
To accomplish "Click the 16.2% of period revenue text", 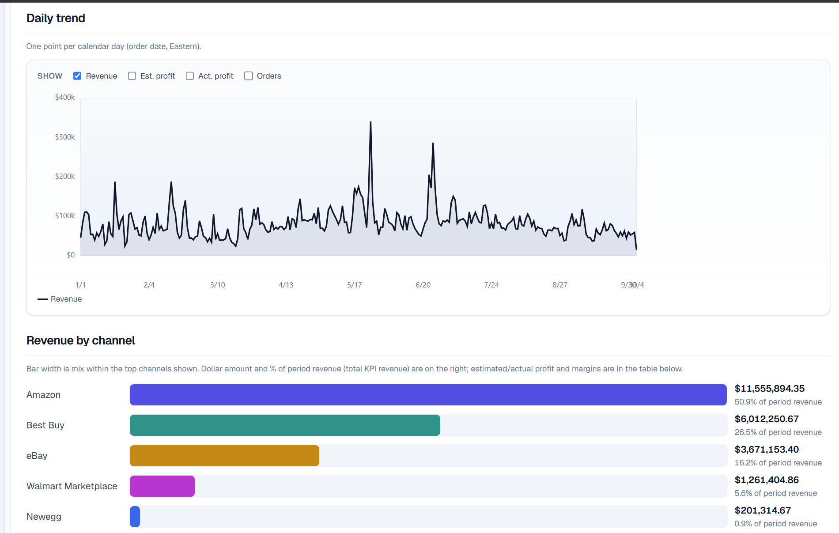I will coord(778,463).
